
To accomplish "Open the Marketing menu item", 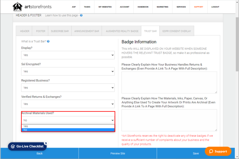I will 162,7.
